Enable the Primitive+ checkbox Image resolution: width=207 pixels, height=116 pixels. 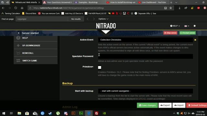[100, 67]
